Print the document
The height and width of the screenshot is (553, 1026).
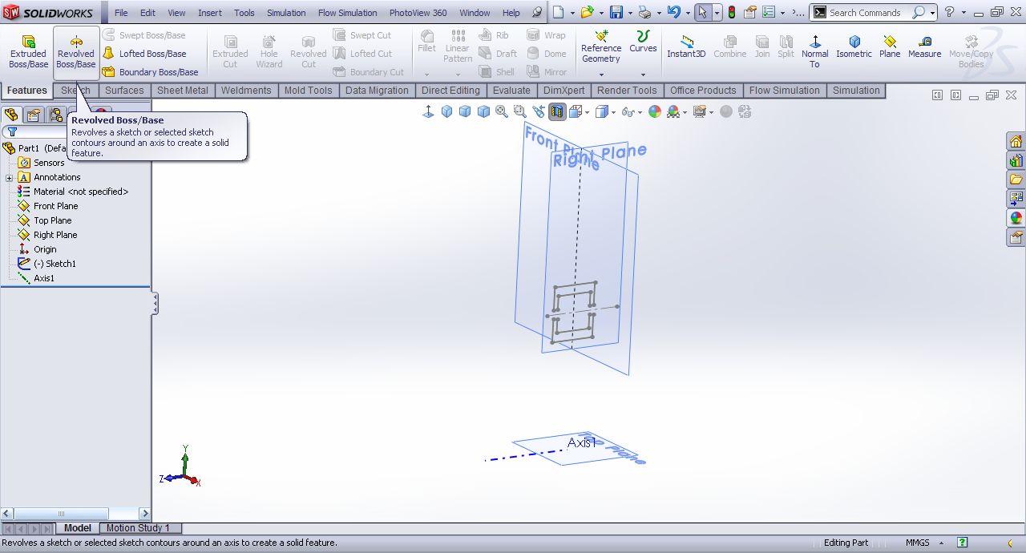644,12
